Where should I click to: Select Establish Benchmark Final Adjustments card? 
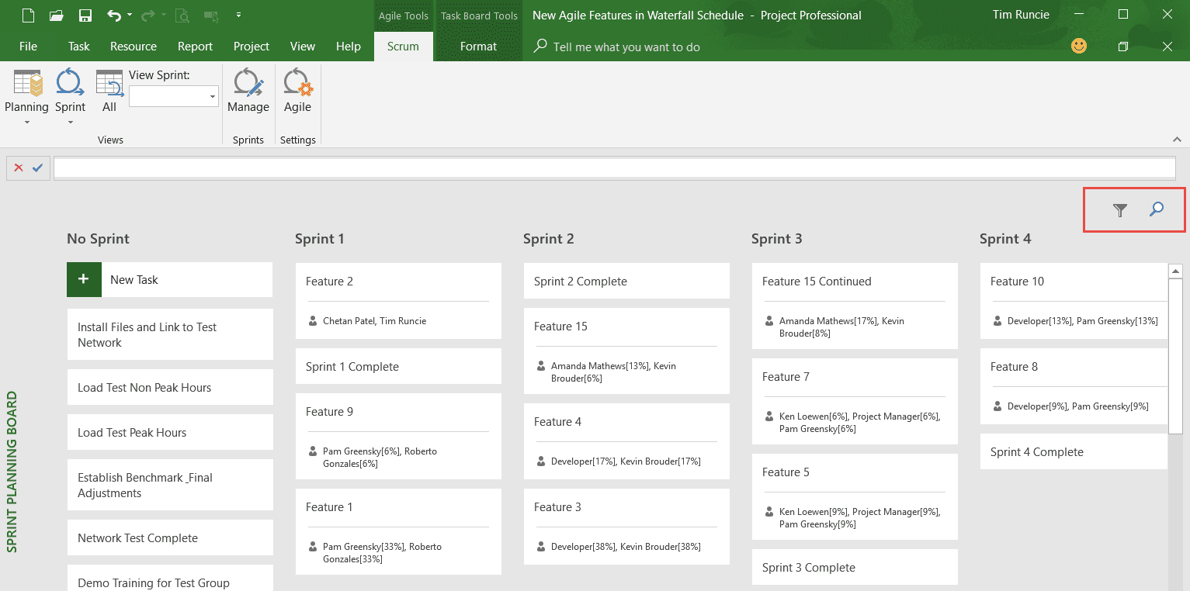170,485
